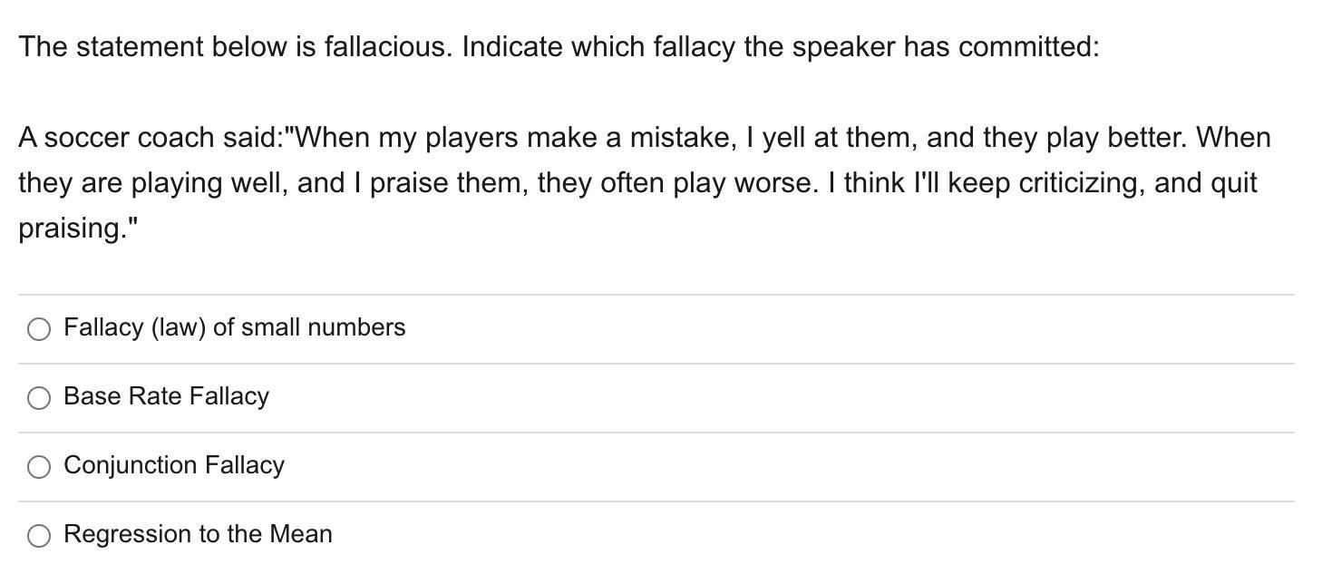Click the "Fallacy (law) of small numbers" label text

234,327
